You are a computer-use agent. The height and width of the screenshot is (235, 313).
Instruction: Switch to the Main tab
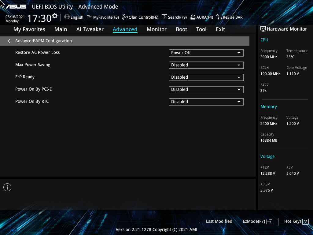61,29
